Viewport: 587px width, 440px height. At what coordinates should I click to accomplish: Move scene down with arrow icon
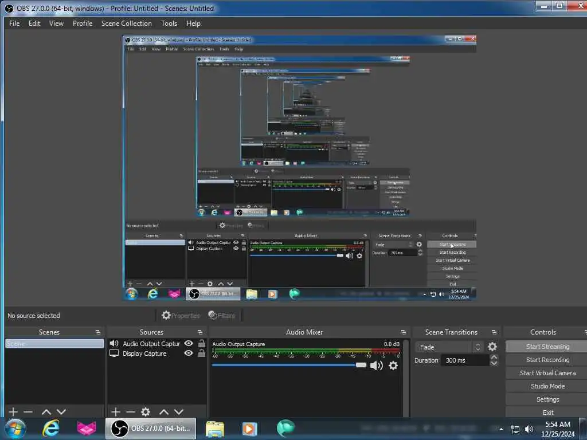click(x=61, y=411)
